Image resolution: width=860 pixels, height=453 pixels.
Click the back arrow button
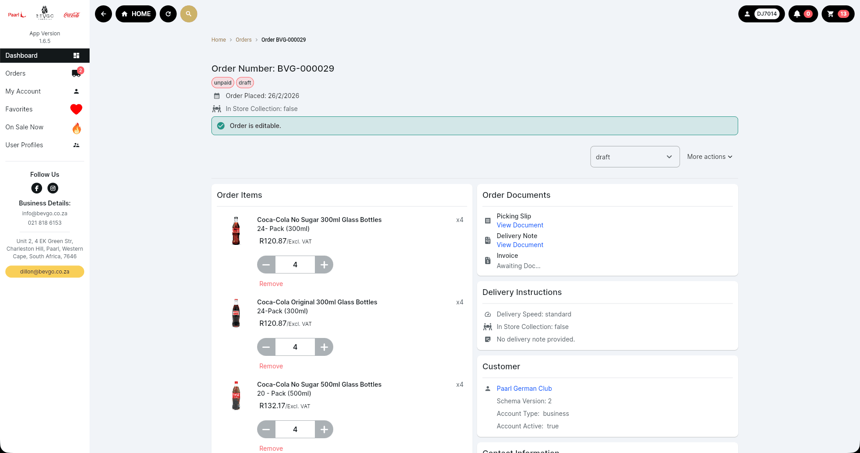coord(103,14)
